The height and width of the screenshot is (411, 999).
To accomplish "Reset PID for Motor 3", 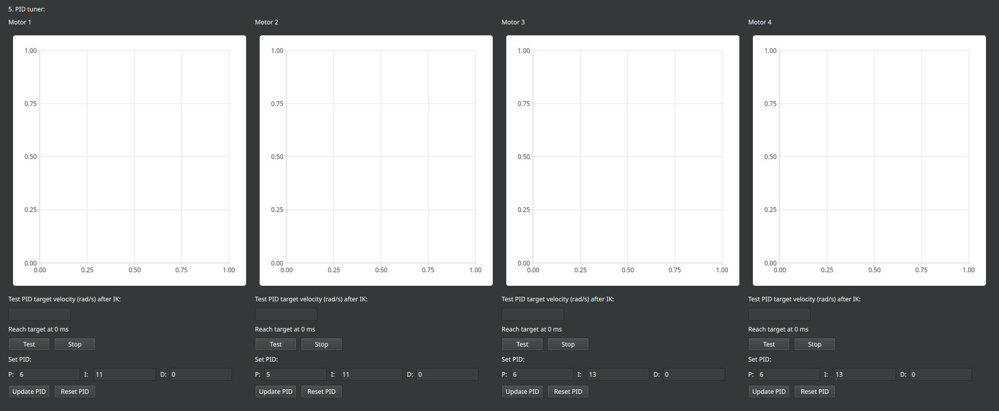I will [568, 392].
